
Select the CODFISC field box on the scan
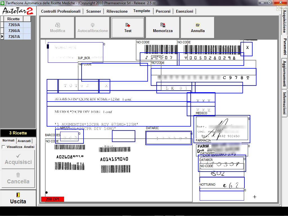tap(159, 59)
